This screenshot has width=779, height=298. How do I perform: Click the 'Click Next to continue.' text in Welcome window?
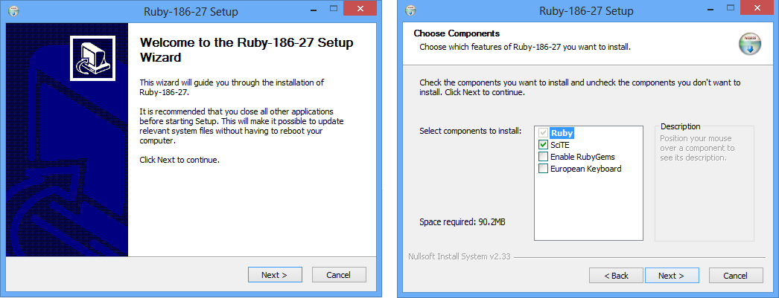179,161
